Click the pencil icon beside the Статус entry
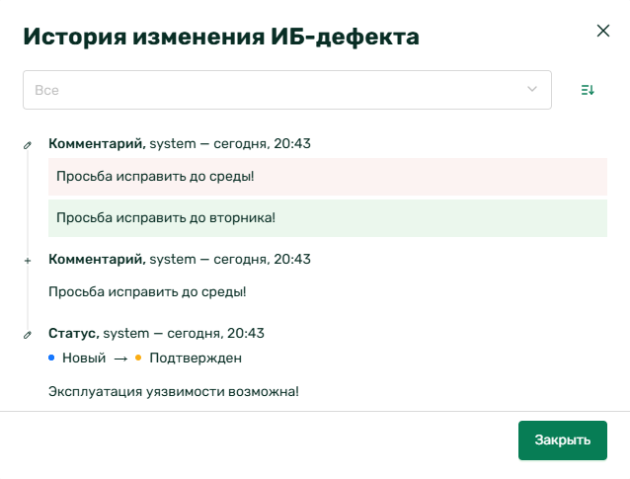The image size is (630, 479). click(x=28, y=335)
